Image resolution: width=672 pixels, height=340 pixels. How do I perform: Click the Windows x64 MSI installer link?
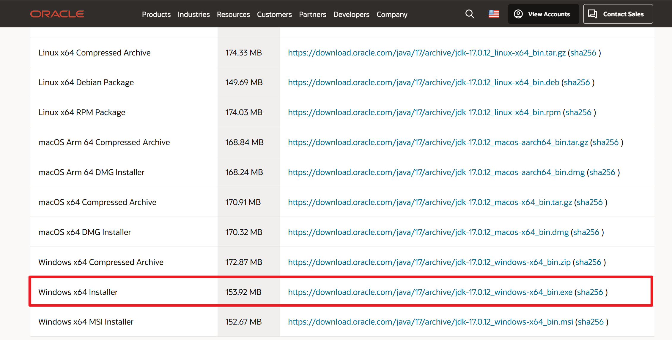pos(430,322)
